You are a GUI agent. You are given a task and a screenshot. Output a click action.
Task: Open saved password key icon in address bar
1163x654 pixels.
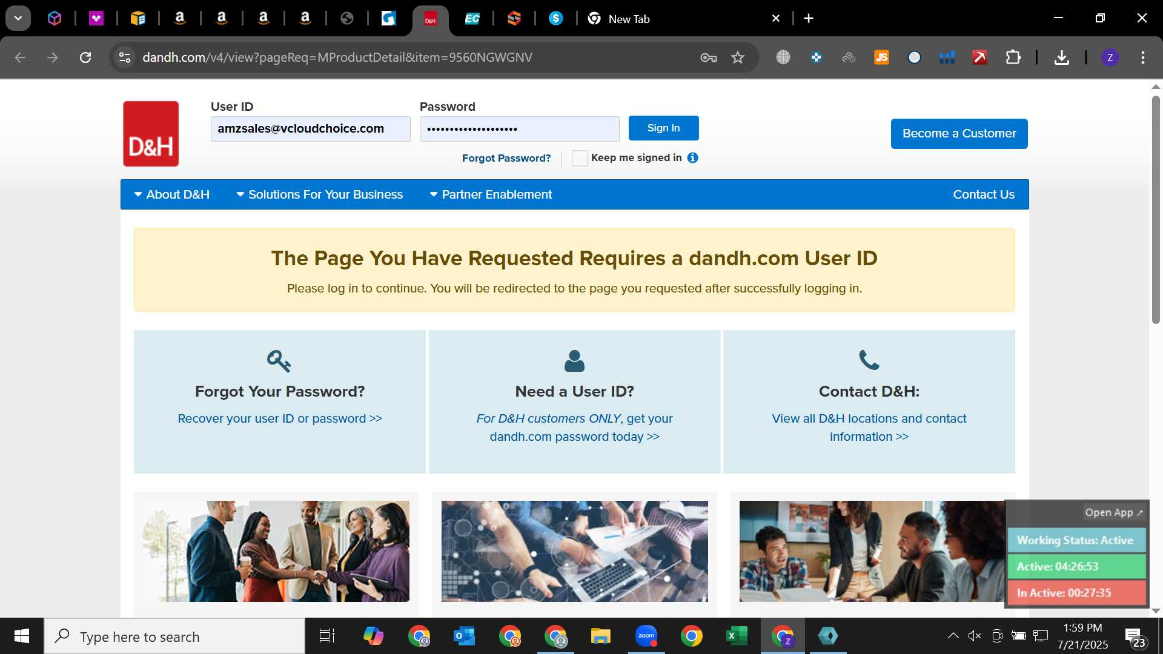(x=709, y=58)
